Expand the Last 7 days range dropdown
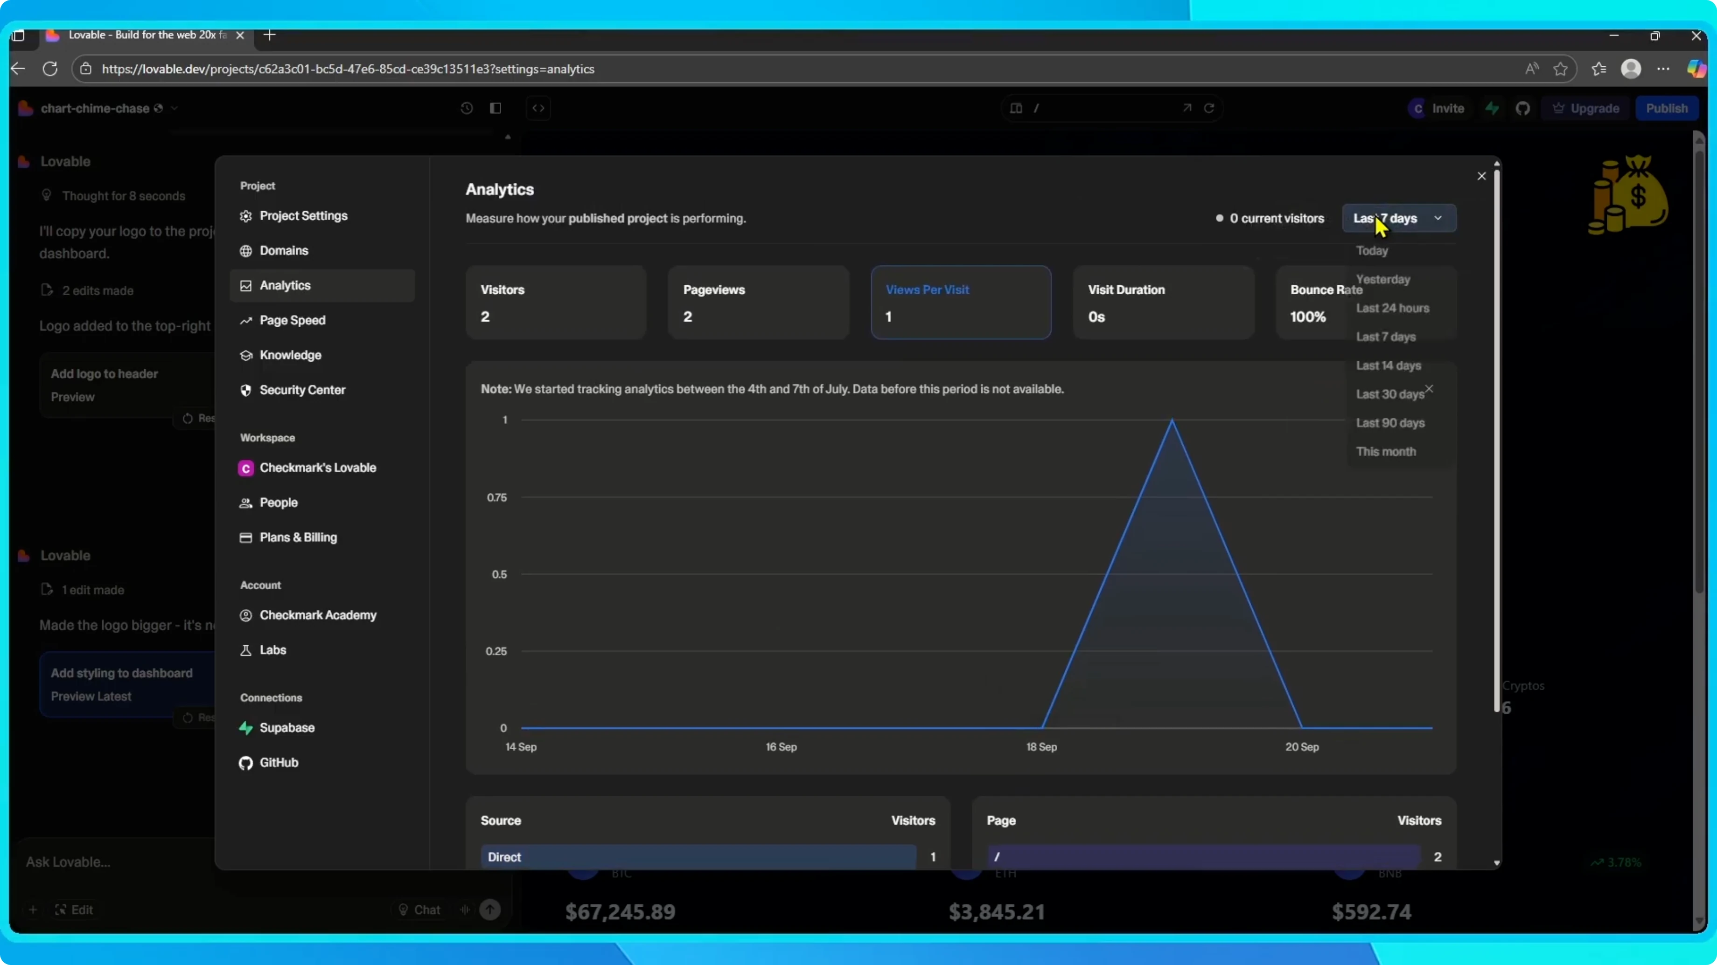Screen dimensions: 1717x965 click(1398, 219)
